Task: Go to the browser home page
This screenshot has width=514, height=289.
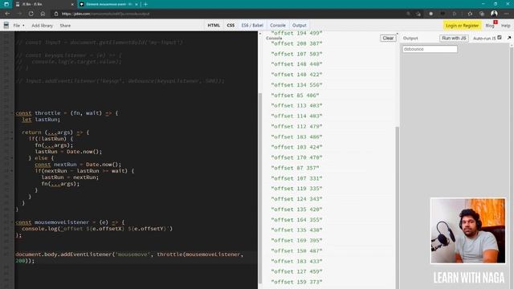Action: pos(43,14)
